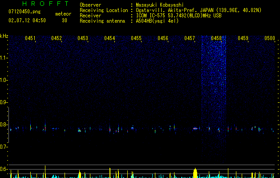Click the 0.7 kHz axis label
The width and height of the screenshot is (280, 178).
click(x=3, y=147)
